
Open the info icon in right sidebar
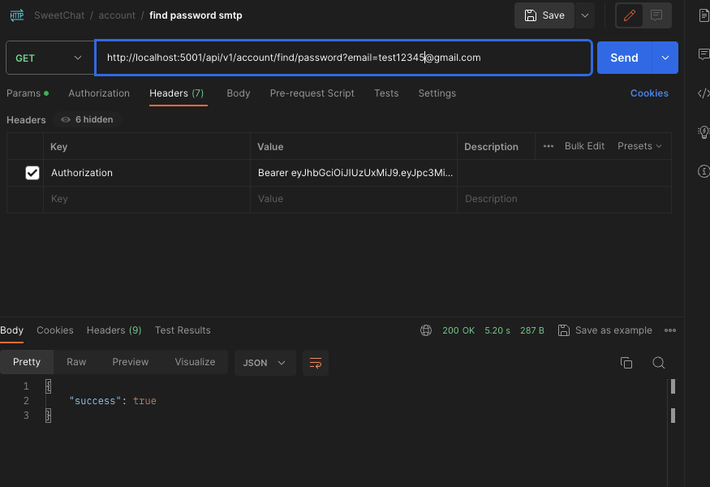point(704,171)
